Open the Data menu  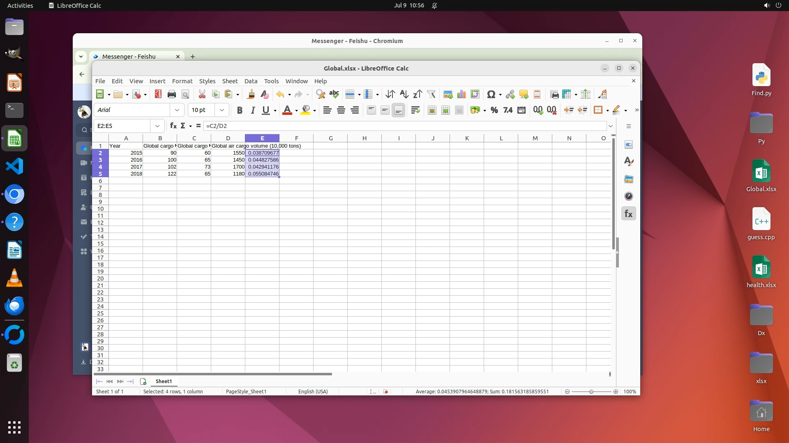pyautogui.click(x=251, y=81)
